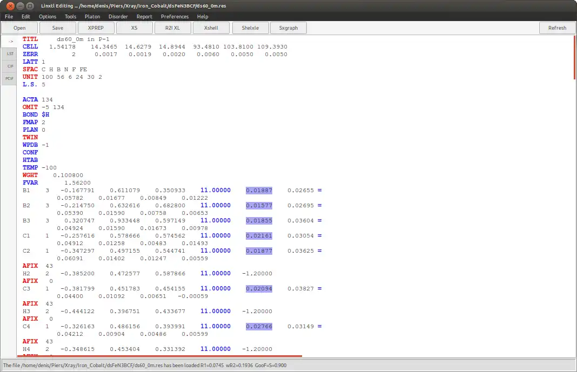Viewport: 577px width, 372px height.
Task: Click the FVAR keyword
Action: click(30, 182)
